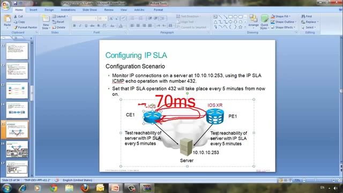Switch to the Slide Show tab
Viewport: 343px width, 193px height.
tap(90, 10)
